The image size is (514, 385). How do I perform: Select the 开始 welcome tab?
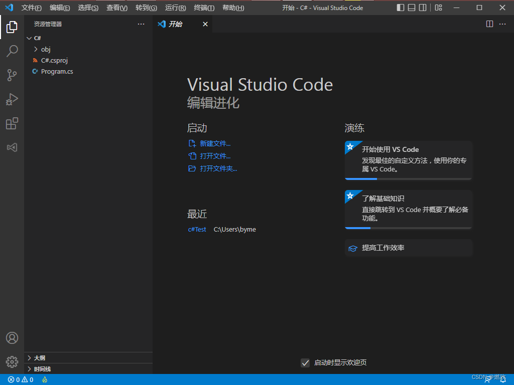click(x=183, y=24)
